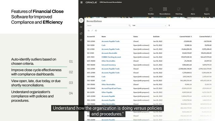This screenshot has width=215, height=121.
Task: Click Open (with reviewer) status in the 501-11200 row
Action: [141, 45]
